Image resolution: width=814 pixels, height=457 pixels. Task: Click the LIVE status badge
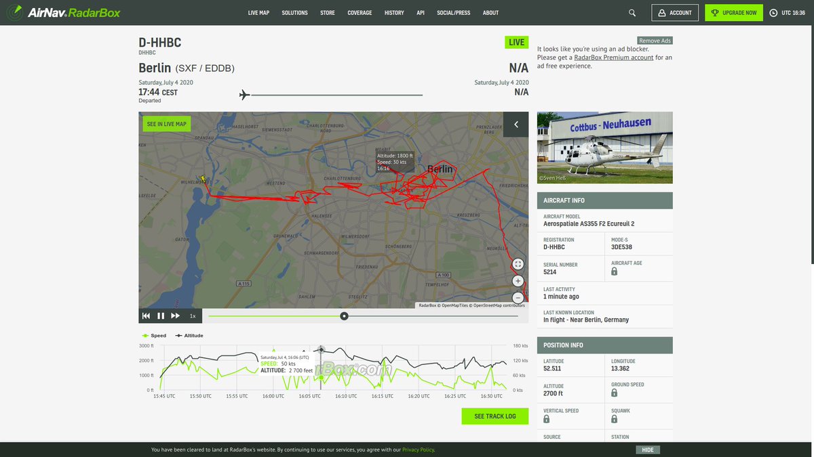tap(517, 42)
